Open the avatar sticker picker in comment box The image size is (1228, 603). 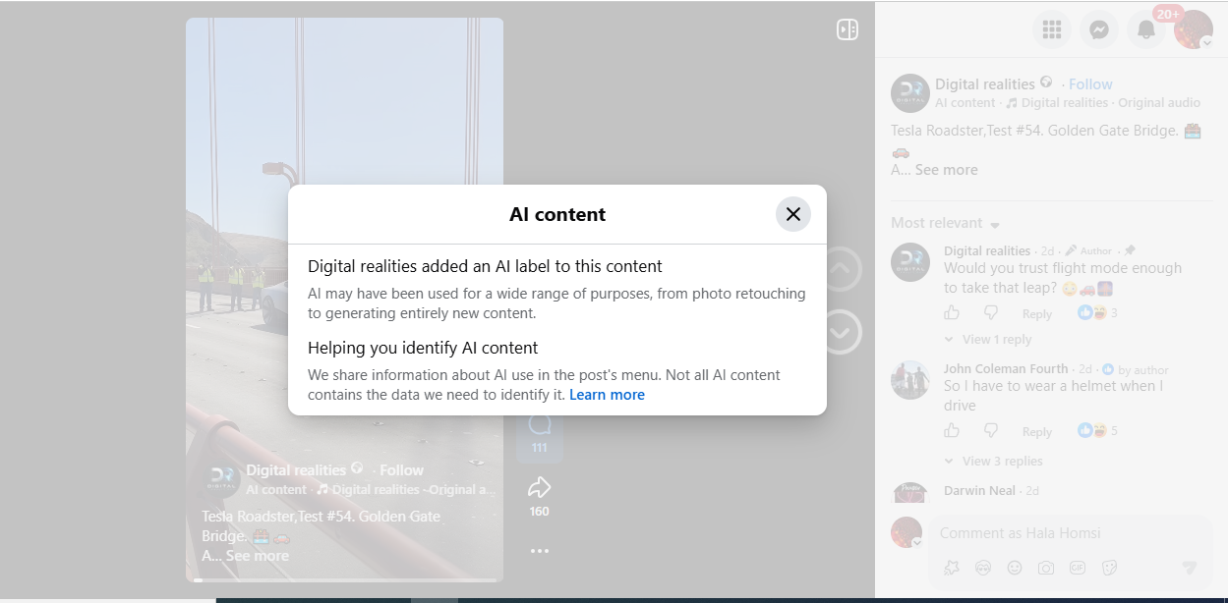click(983, 568)
